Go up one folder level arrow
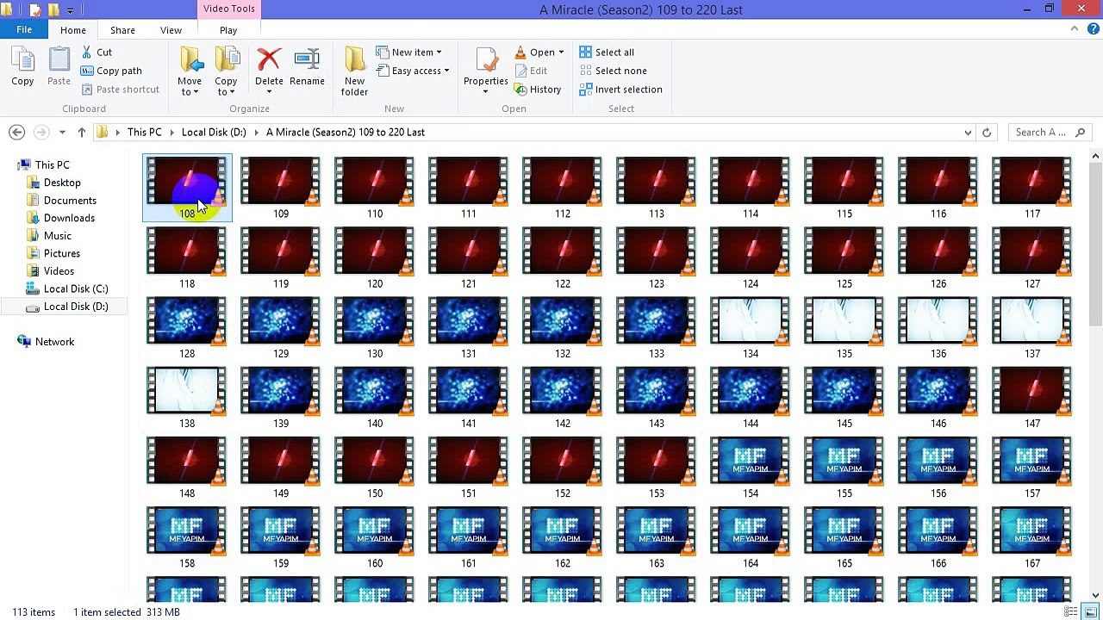The height and width of the screenshot is (620, 1103). tap(82, 133)
